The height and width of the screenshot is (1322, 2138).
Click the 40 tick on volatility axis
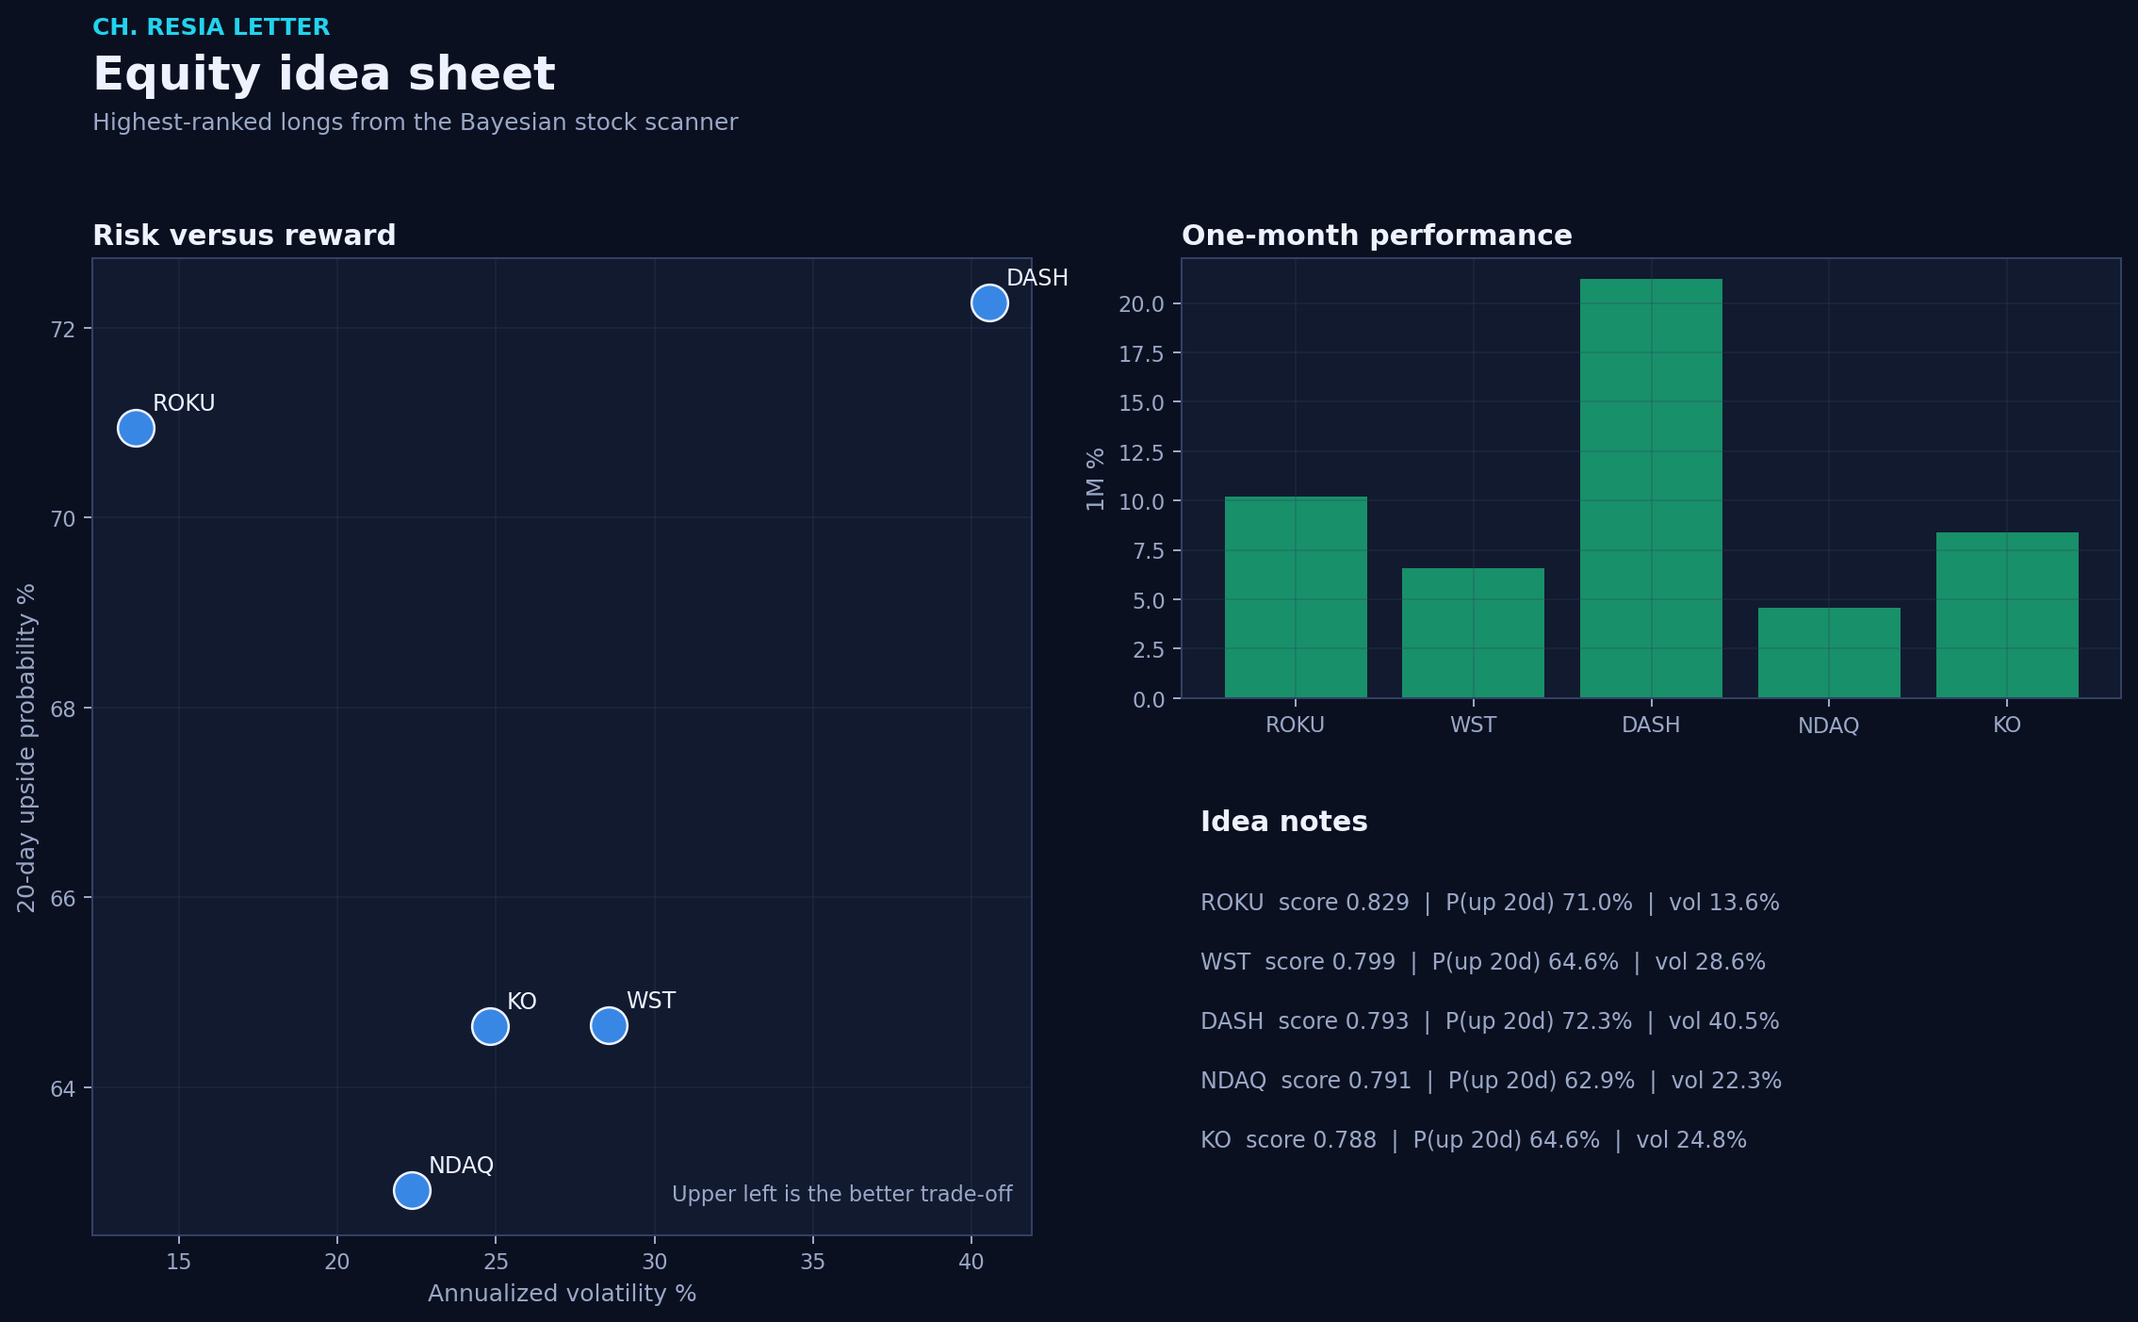[971, 1262]
